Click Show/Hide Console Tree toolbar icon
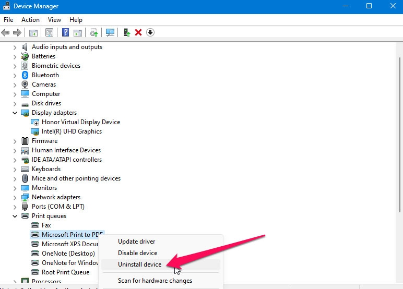This screenshot has height=289, width=403. coord(33,33)
